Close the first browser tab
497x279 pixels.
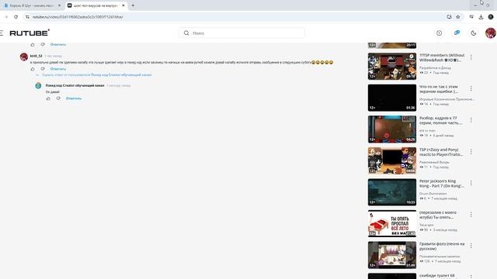(59, 5)
